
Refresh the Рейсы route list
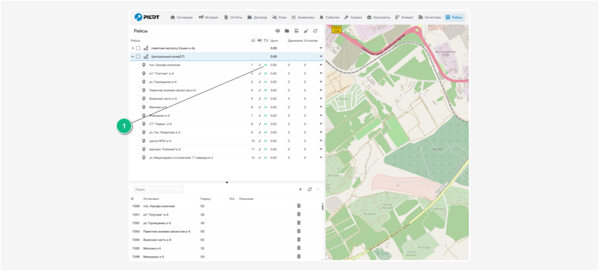point(315,31)
